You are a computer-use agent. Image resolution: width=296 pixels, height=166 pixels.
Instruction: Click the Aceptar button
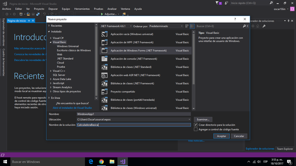click(x=221, y=136)
